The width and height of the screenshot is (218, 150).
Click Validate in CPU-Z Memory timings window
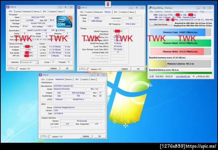(x=124, y=69)
